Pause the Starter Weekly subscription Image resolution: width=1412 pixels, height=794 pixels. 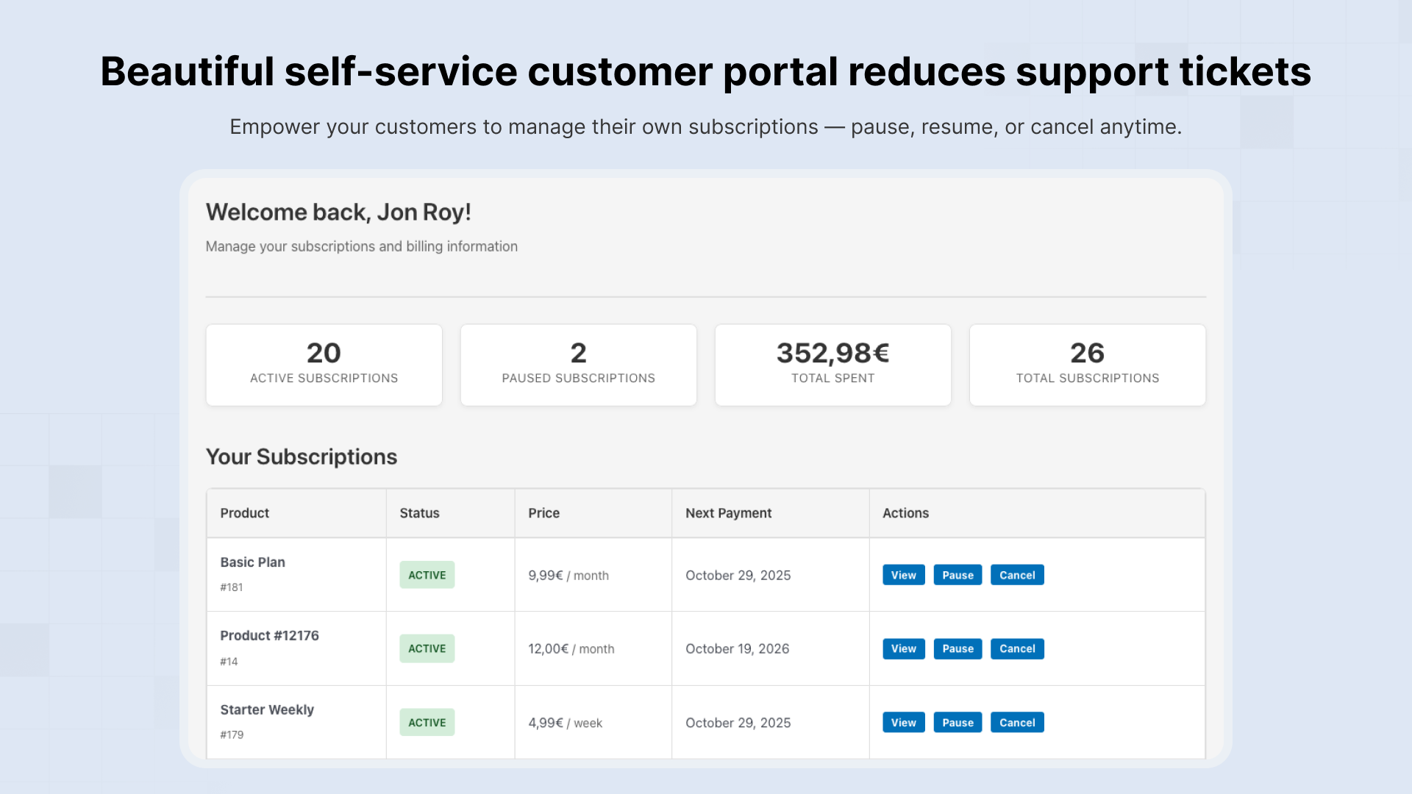pos(958,722)
